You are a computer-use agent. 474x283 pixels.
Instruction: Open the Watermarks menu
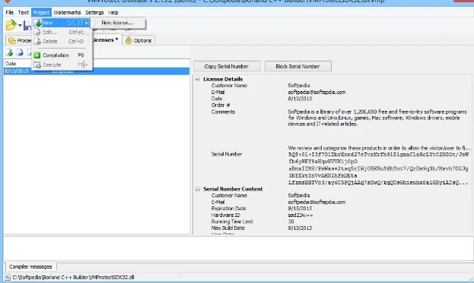(x=67, y=12)
